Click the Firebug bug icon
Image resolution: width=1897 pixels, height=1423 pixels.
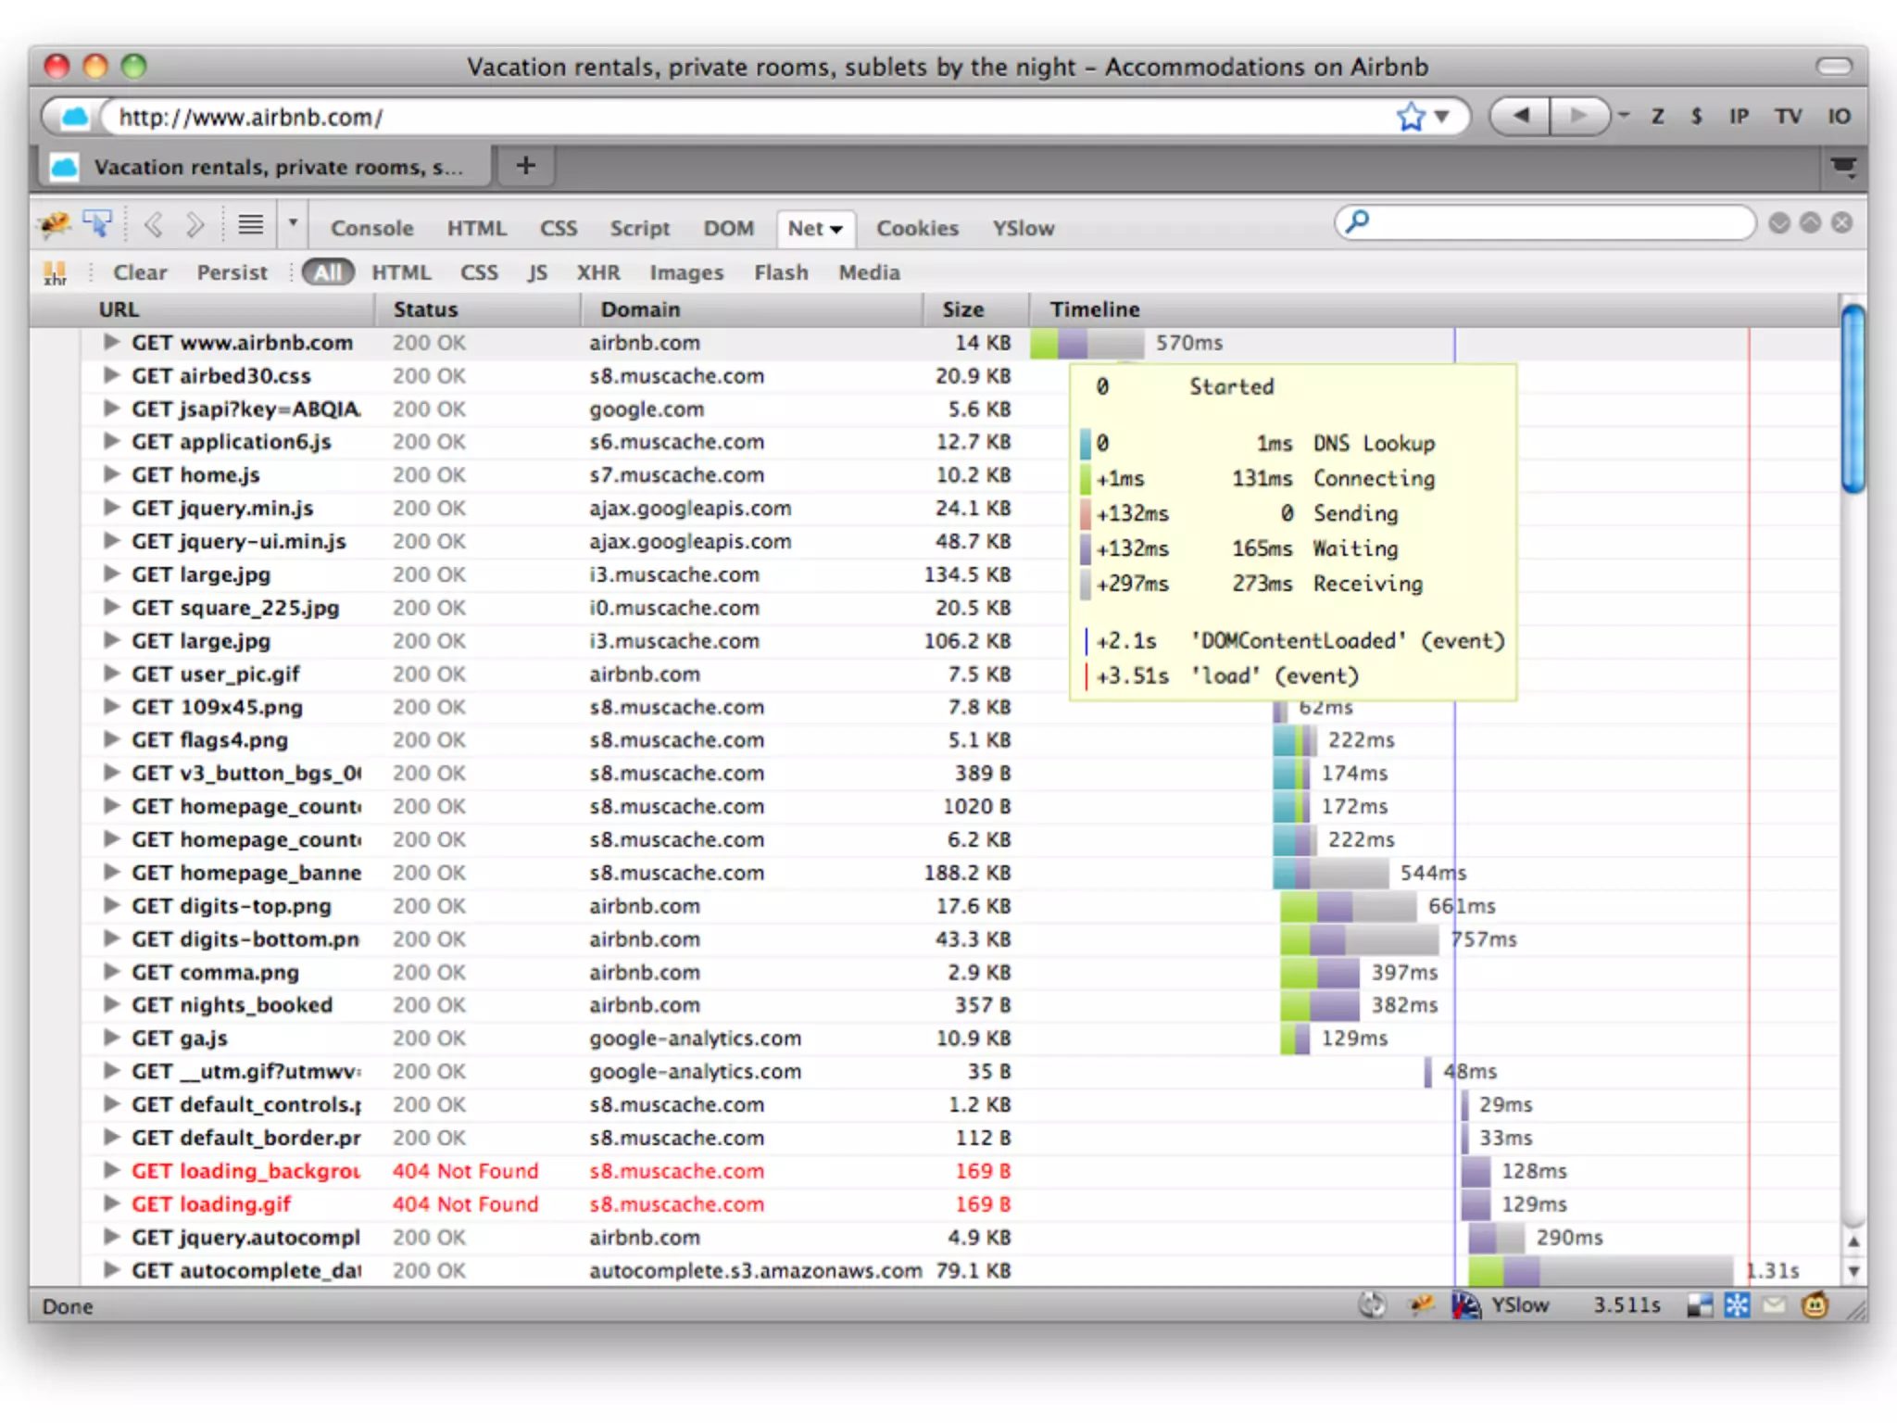coord(55,225)
